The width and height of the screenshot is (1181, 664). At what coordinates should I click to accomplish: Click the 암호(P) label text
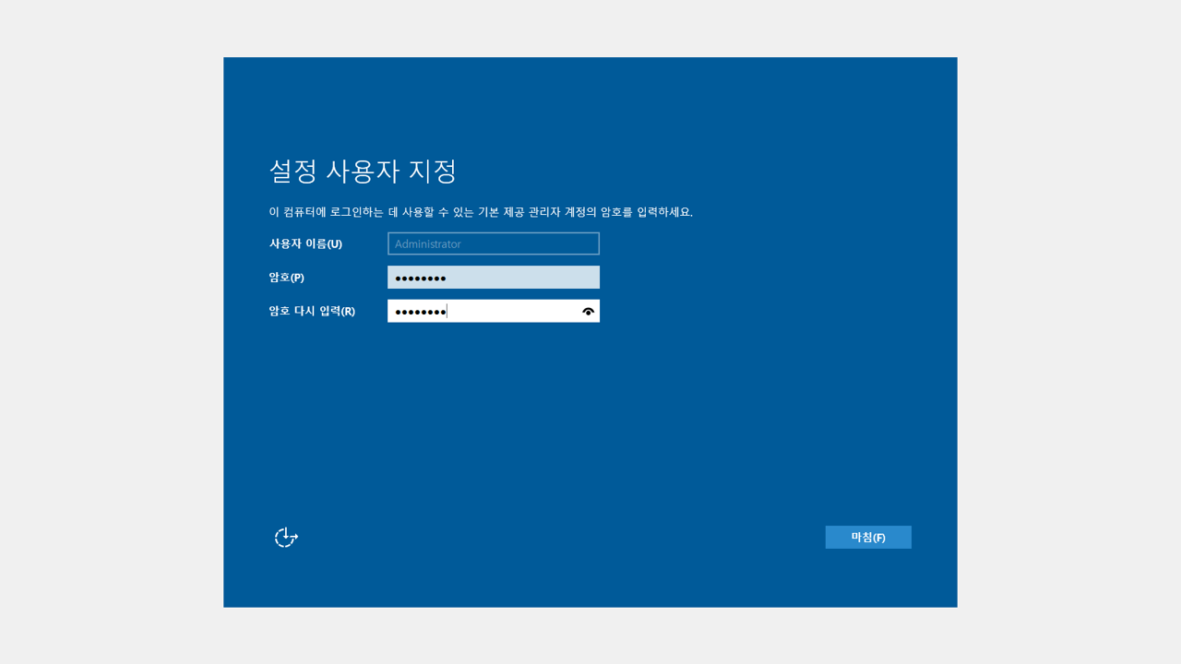[286, 278]
